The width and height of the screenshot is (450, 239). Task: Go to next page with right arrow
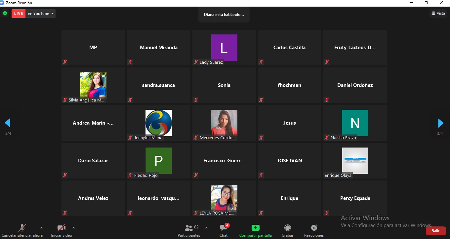(441, 123)
